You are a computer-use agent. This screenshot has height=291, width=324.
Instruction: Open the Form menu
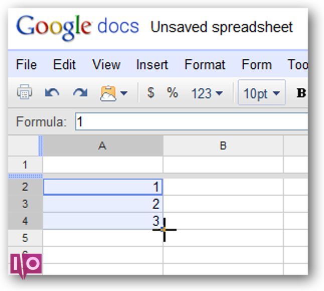(256, 65)
